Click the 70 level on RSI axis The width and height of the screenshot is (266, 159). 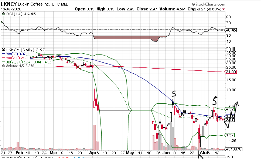228,23
